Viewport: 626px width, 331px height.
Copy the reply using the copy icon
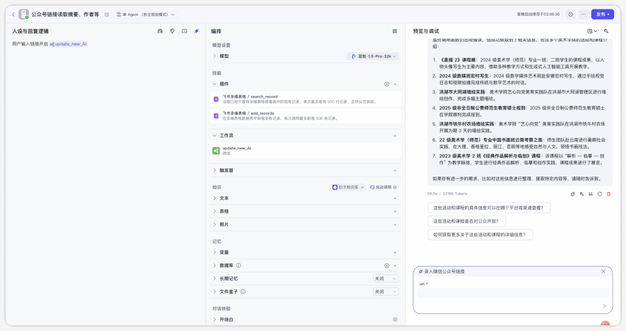point(573,194)
